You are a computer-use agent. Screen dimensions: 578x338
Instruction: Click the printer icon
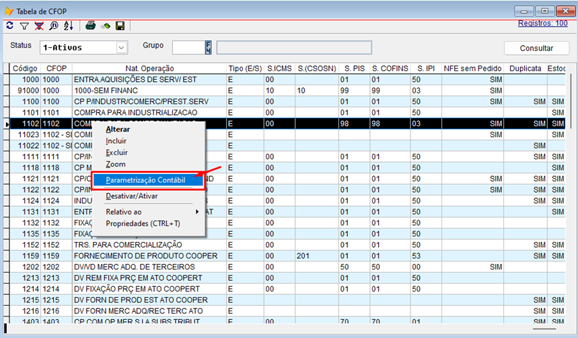coord(90,26)
